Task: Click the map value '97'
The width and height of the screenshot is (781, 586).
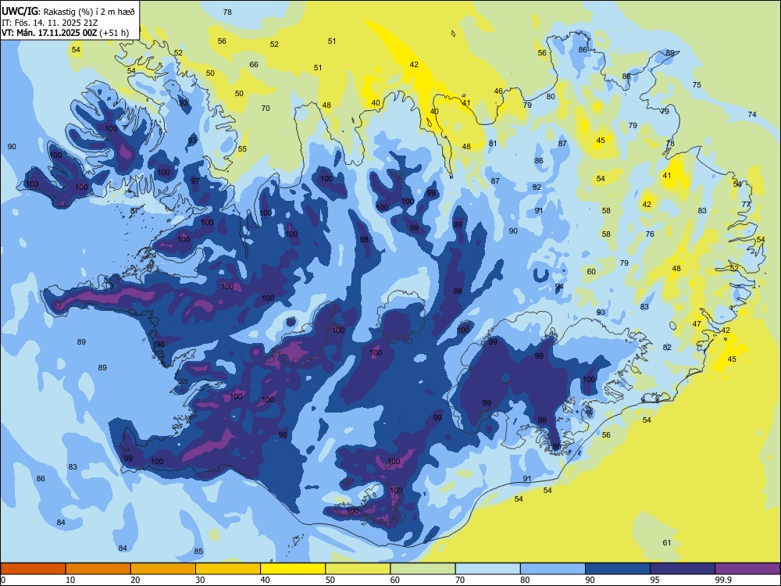Action: pos(194,180)
